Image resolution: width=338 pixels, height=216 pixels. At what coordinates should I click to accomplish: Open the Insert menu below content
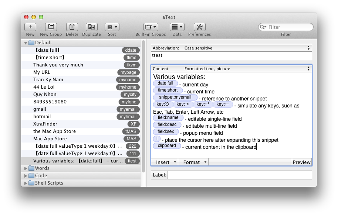pyautogui.click(x=165, y=162)
